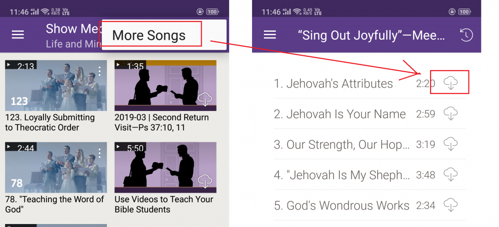
Task: Open hamburger menu on Show Meetings screen
Action: point(18,34)
